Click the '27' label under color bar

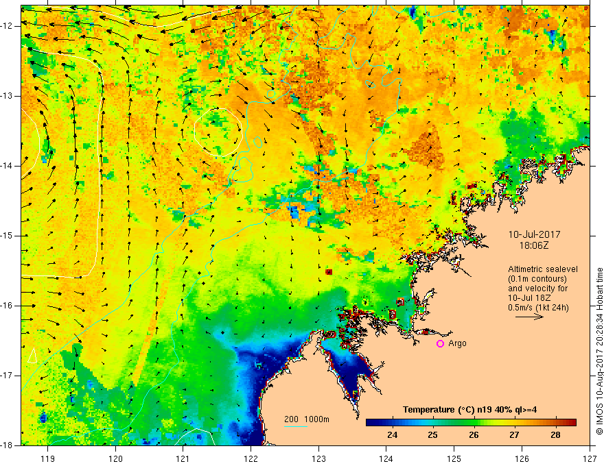click(x=514, y=435)
